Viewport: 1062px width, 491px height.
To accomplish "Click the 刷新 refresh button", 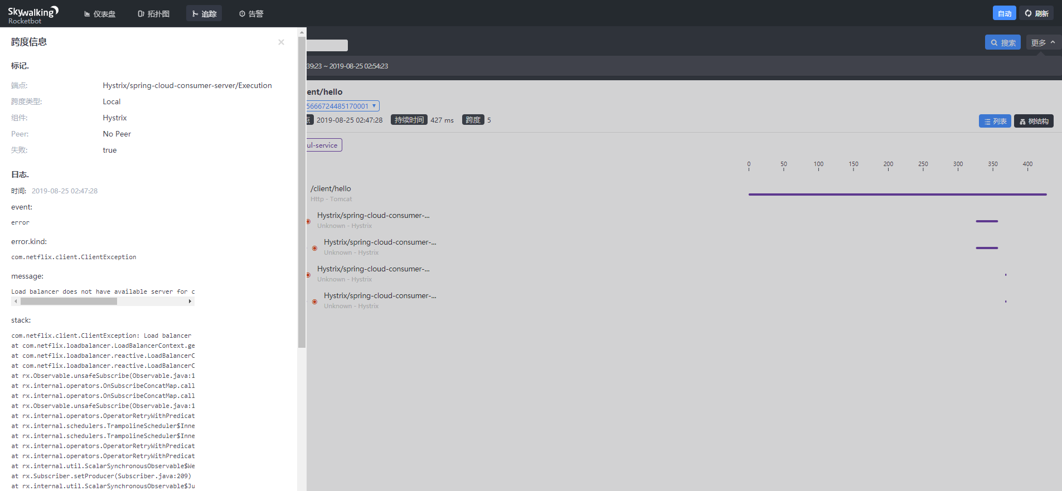I will (x=1036, y=13).
